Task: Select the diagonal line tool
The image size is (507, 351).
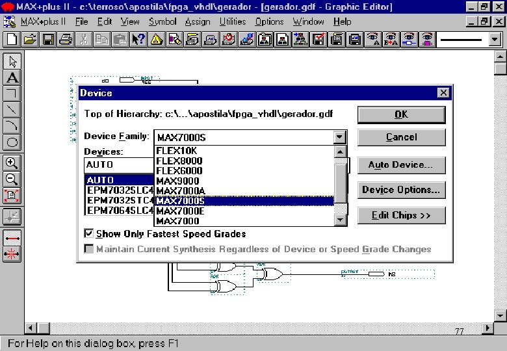Action: [x=12, y=110]
